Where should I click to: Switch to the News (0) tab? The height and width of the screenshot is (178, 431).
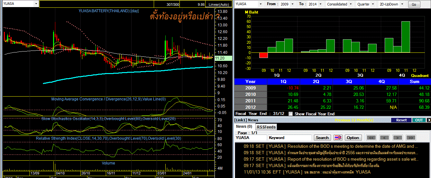click(244, 126)
